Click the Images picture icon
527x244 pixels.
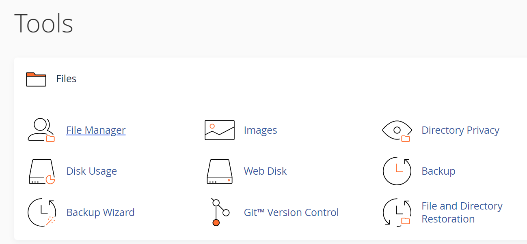coord(220,130)
